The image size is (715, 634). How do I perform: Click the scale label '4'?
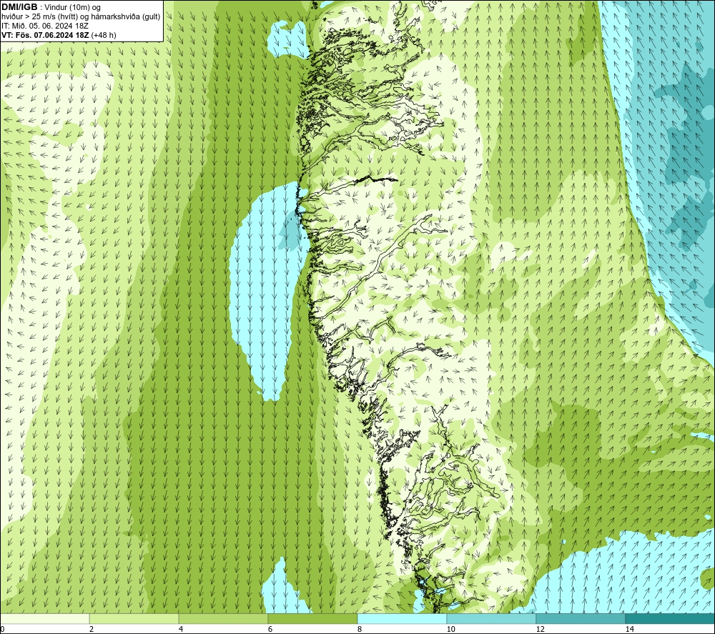pos(181,629)
